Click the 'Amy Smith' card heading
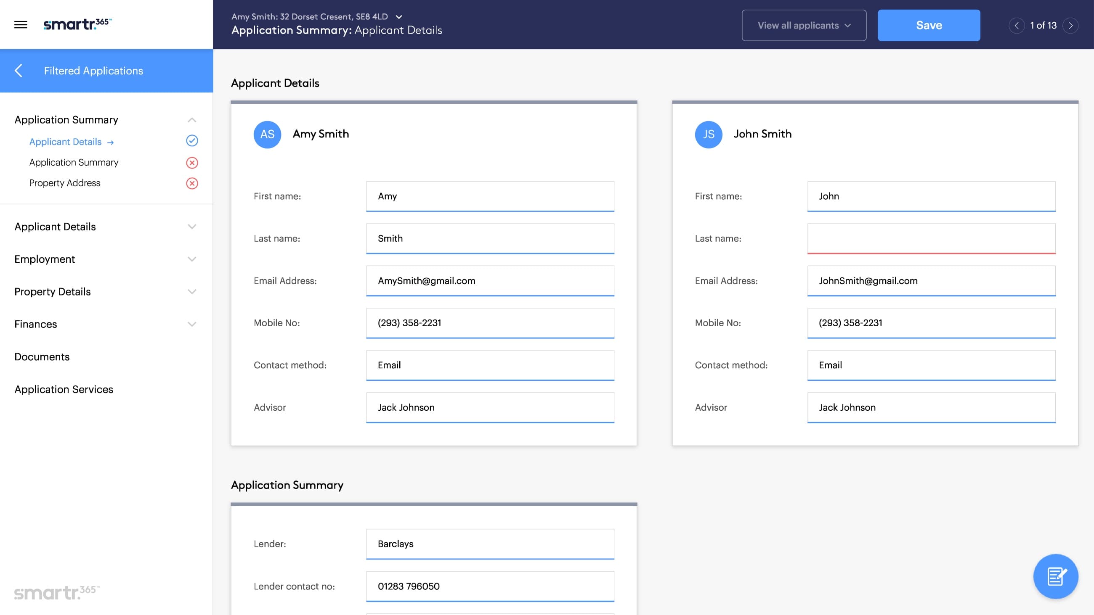This screenshot has height=615, width=1094. pos(321,134)
